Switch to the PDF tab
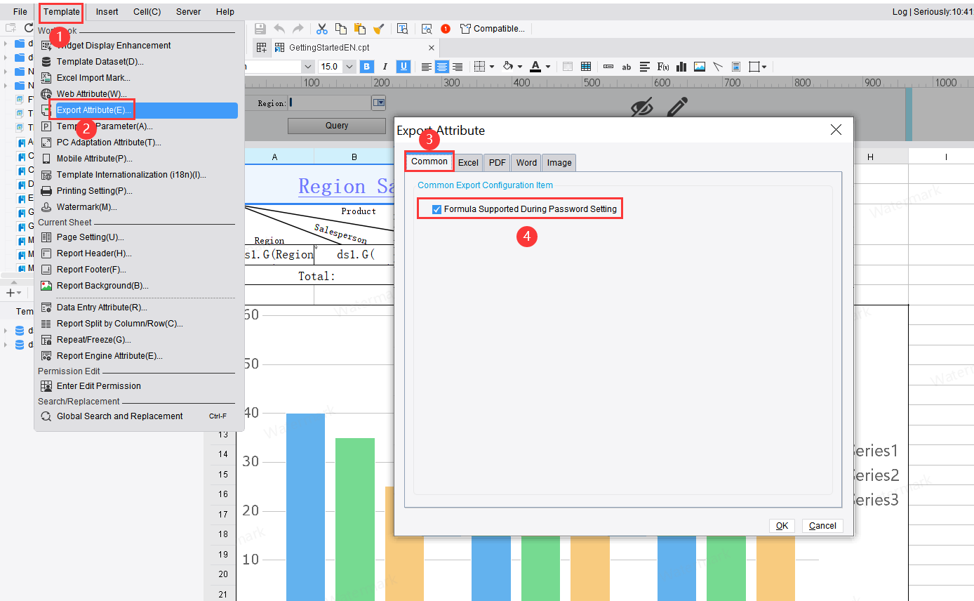Image resolution: width=974 pixels, height=601 pixels. coord(497,162)
